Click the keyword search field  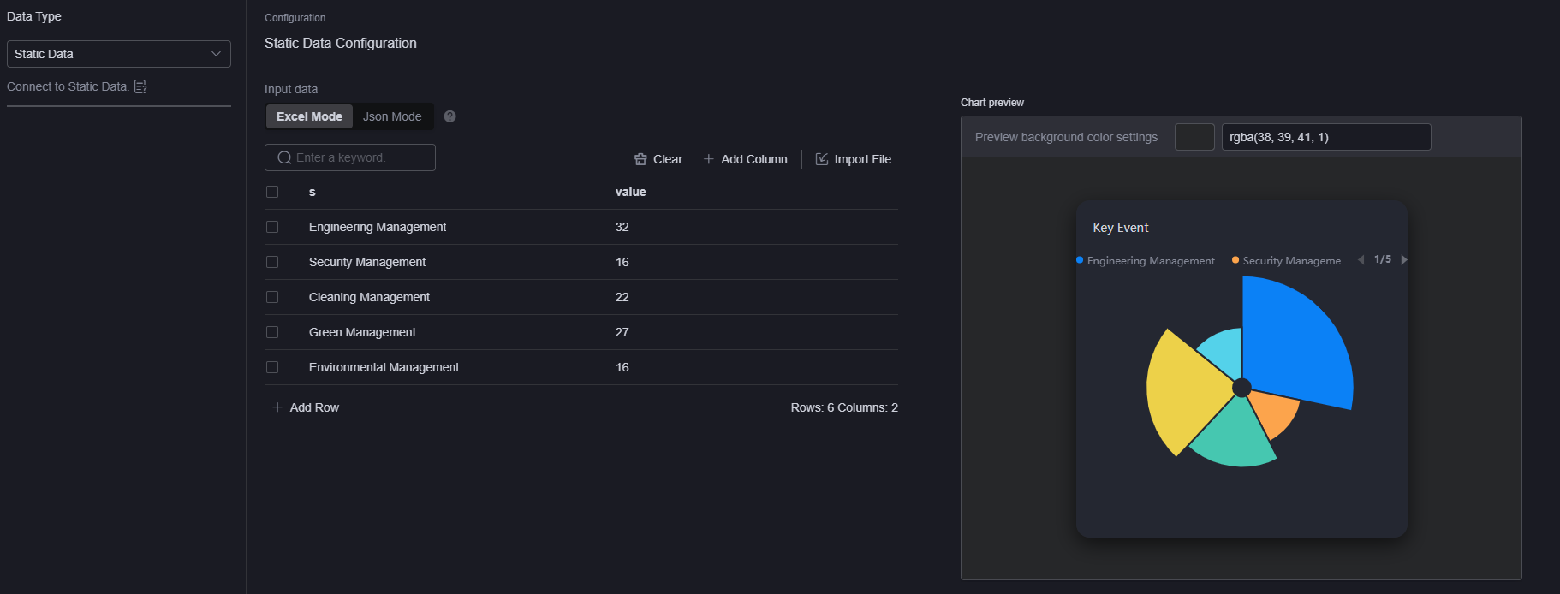coord(350,157)
